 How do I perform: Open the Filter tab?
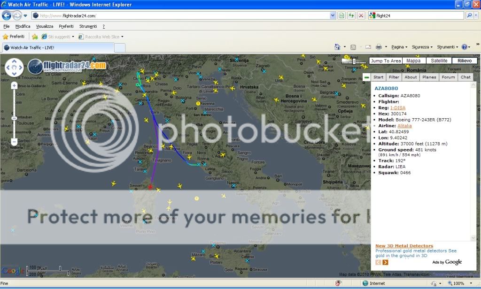click(x=394, y=77)
